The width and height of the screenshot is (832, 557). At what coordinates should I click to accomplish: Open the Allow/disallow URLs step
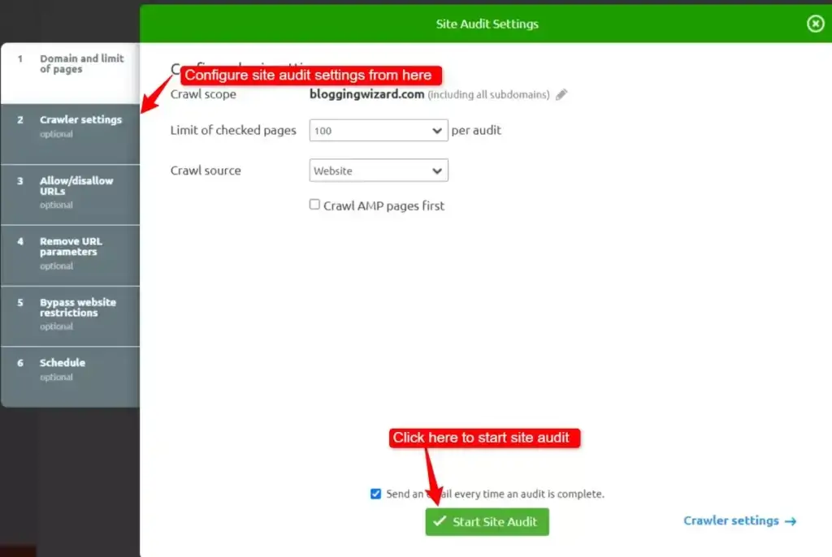70,193
